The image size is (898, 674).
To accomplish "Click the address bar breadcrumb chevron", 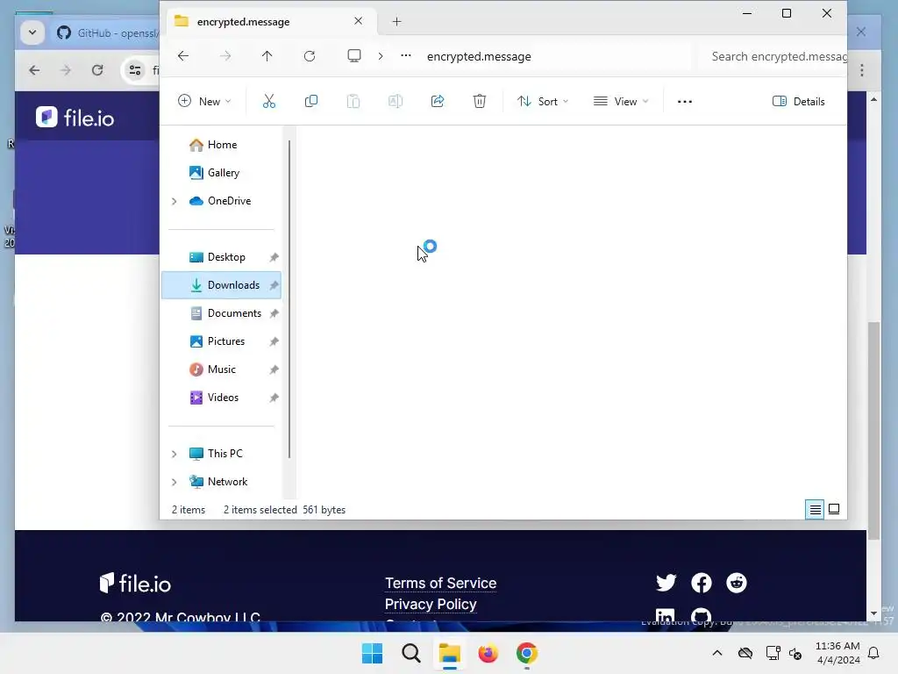I will (x=381, y=56).
